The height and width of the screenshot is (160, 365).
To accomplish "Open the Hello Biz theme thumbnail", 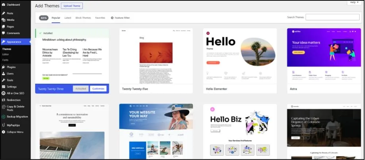I will (240, 132).
